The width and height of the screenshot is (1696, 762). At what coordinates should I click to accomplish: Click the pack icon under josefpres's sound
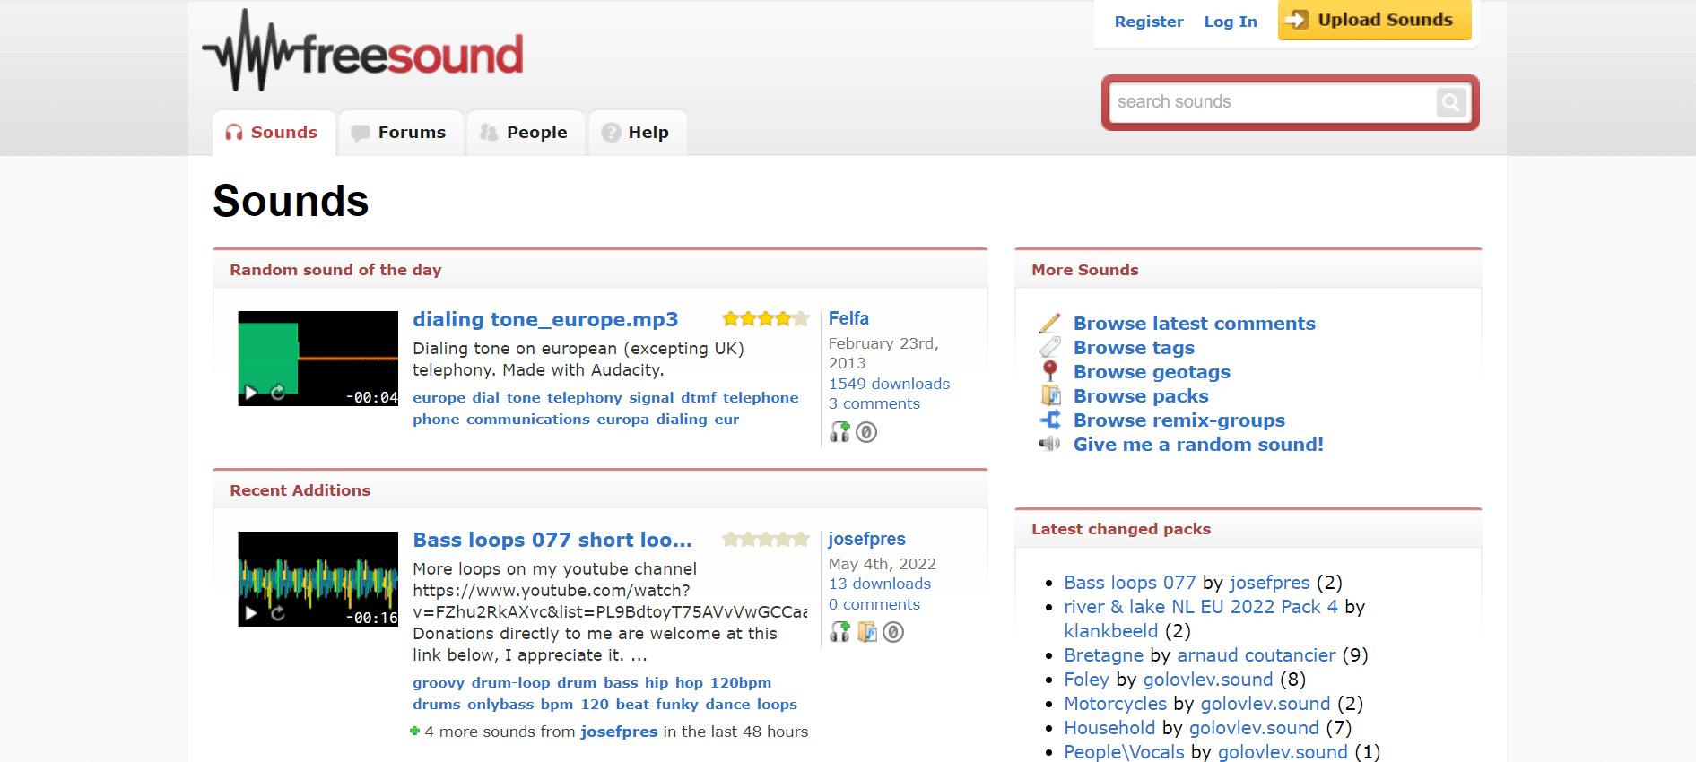tap(866, 632)
